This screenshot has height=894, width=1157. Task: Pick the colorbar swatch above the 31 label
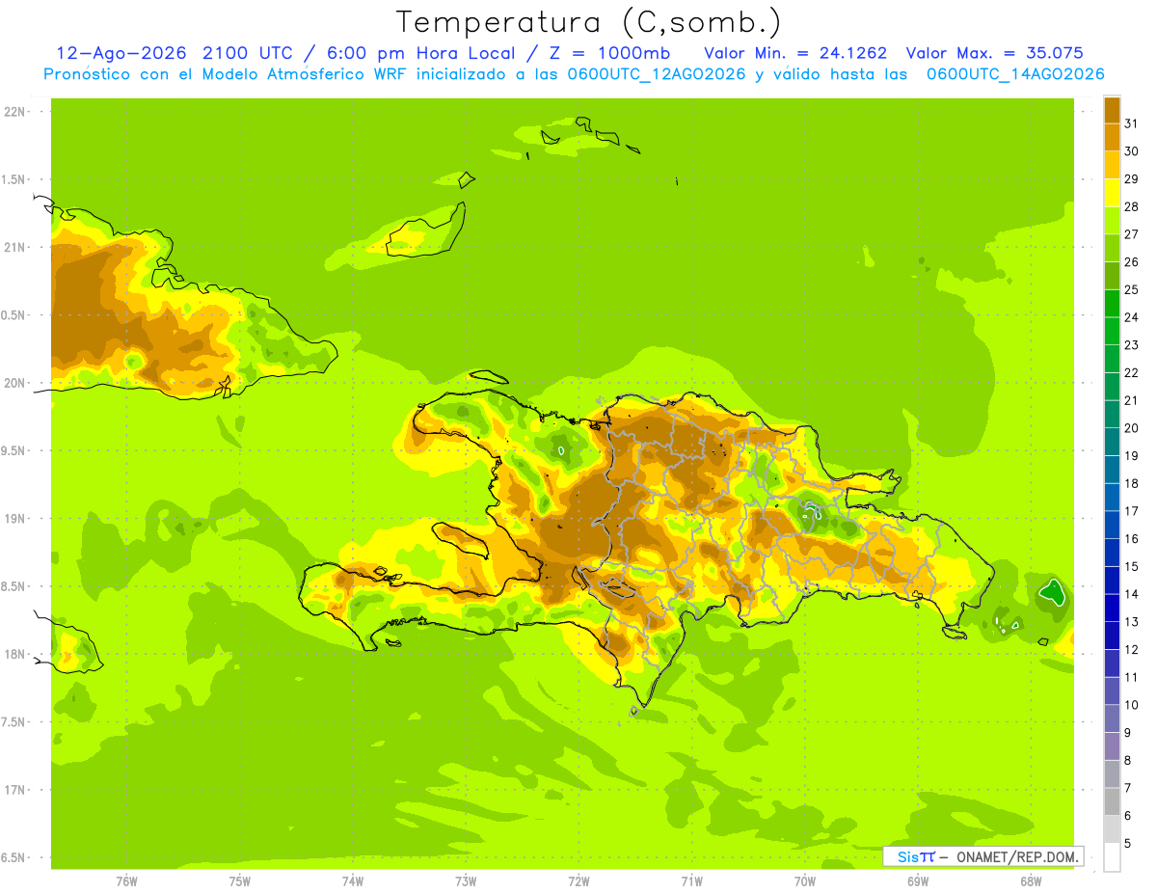(x=1112, y=109)
